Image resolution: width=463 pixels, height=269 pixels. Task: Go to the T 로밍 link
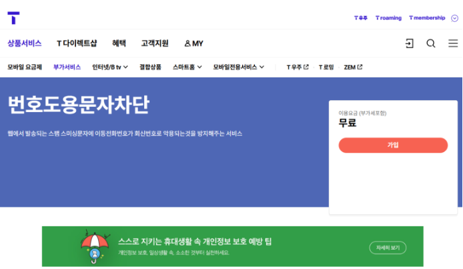(x=326, y=67)
